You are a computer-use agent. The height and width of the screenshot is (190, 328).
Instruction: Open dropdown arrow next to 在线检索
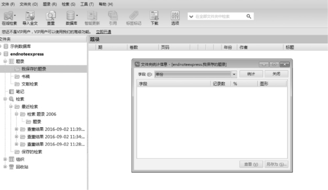(x=15, y=15)
